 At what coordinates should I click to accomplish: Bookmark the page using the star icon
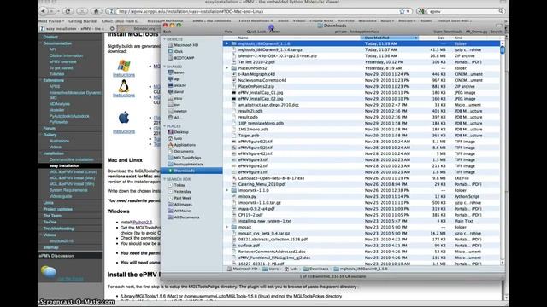[x=402, y=11]
